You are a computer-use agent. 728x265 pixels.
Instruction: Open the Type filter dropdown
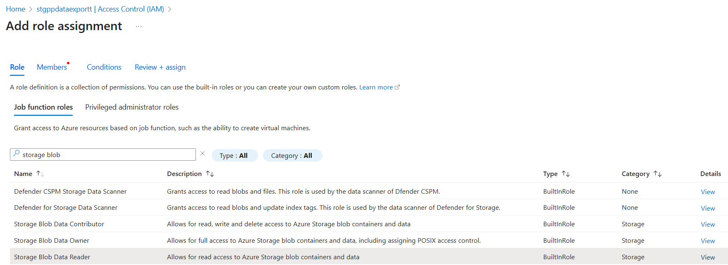click(234, 155)
